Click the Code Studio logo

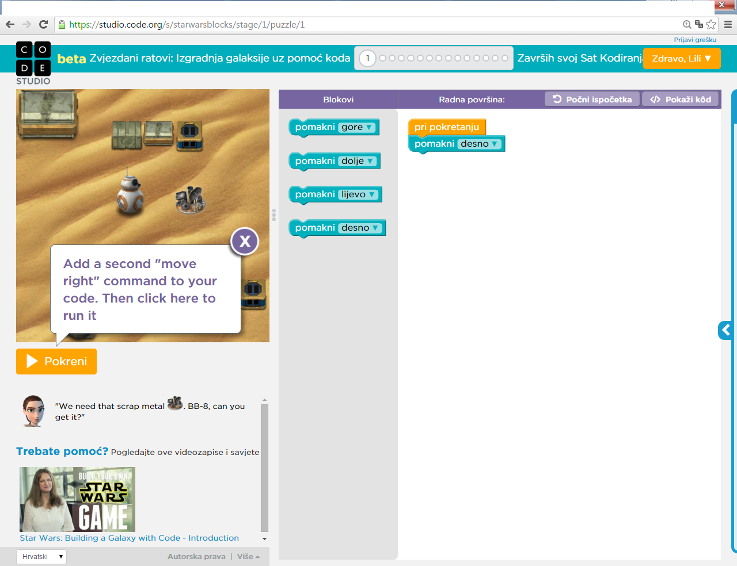tap(33, 63)
